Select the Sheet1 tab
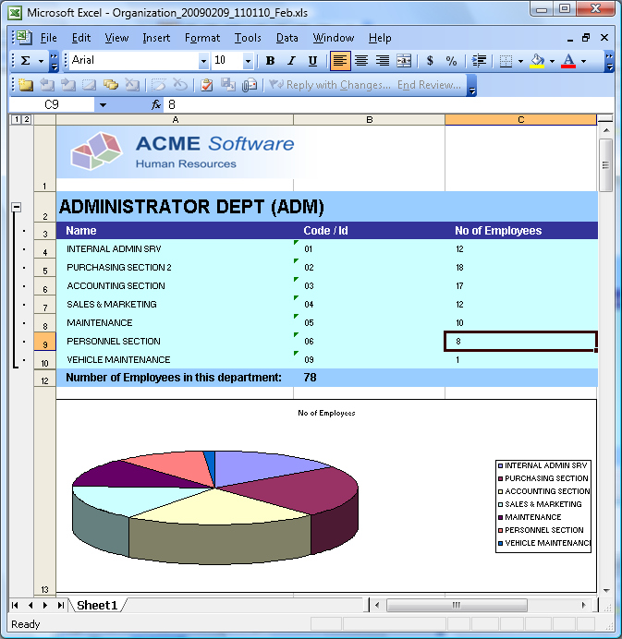The width and height of the screenshot is (622, 639). 97,605
